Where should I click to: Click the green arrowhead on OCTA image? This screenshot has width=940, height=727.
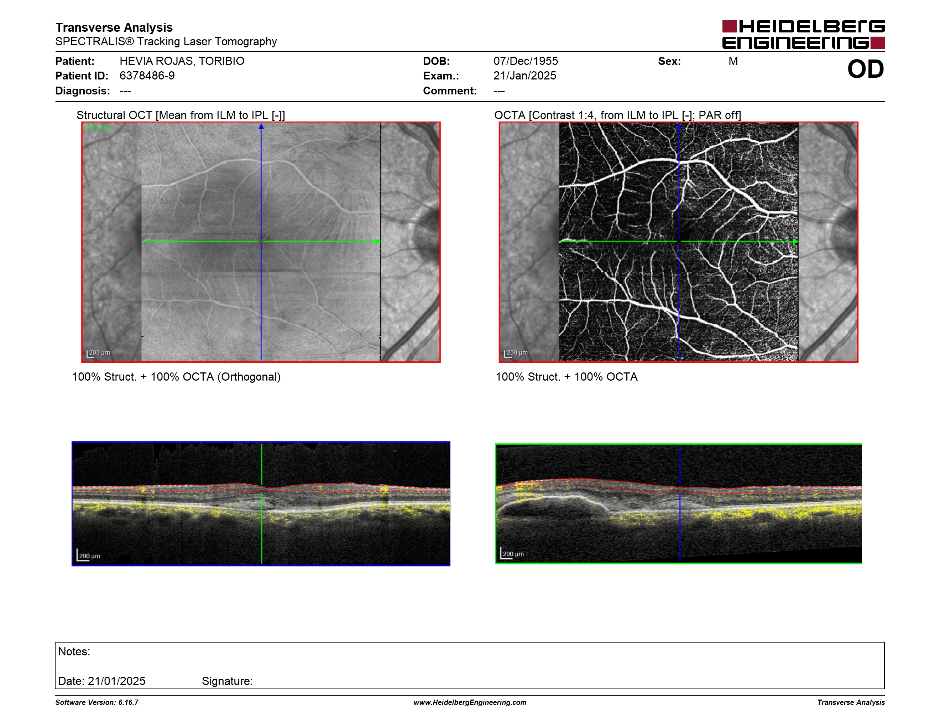[795, 242]
